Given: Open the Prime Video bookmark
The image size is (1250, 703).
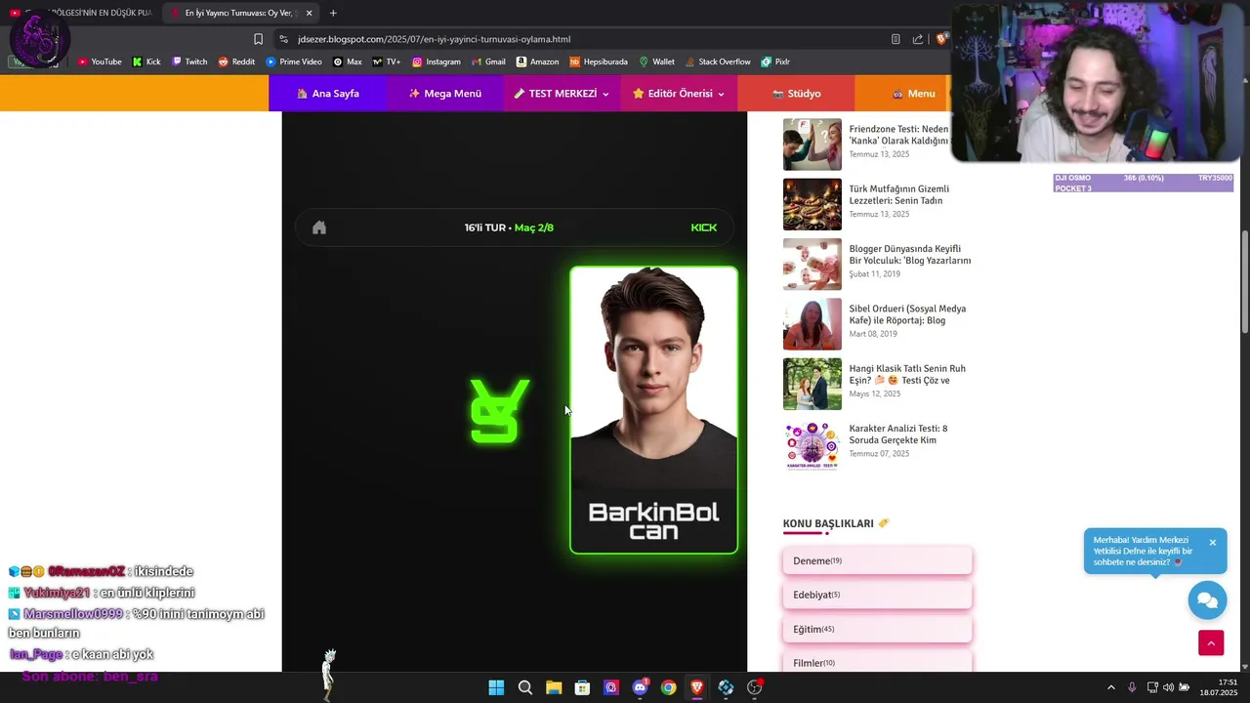Looking at the screenshot, I should click(x=294, y=62).
